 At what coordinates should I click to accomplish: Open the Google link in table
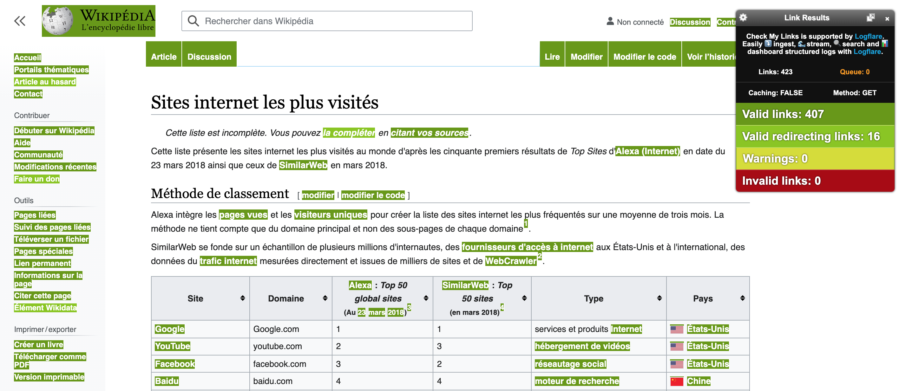click(170, 329)
